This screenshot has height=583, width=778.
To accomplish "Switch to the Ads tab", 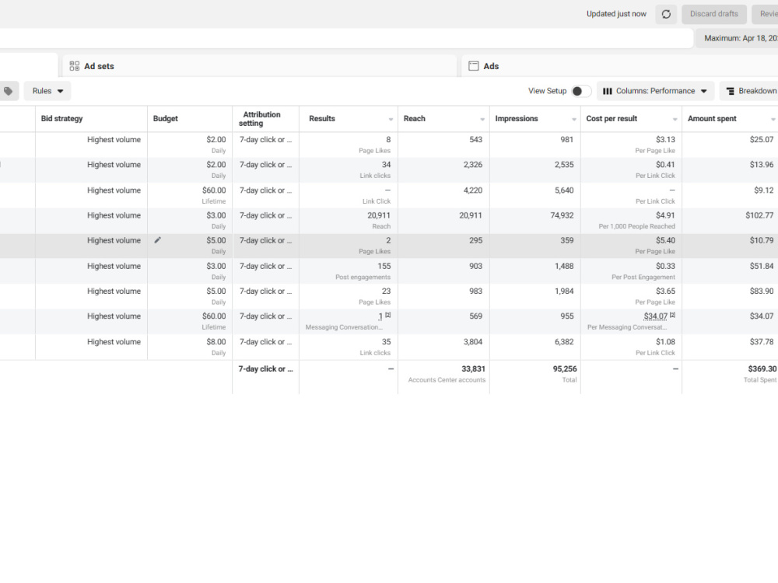I will (620, 66).
